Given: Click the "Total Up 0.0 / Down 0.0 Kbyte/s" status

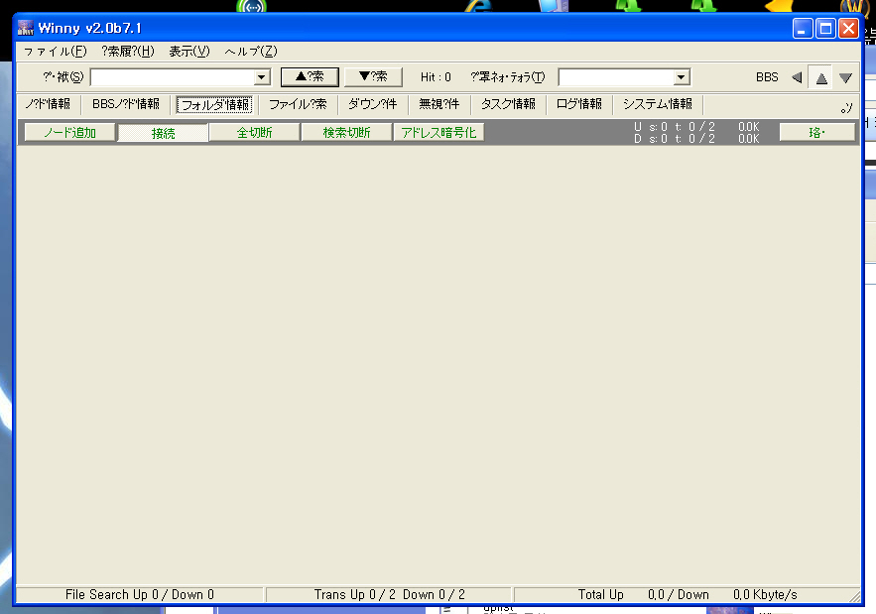Looking at the screenshot, I should coord(688,594).
